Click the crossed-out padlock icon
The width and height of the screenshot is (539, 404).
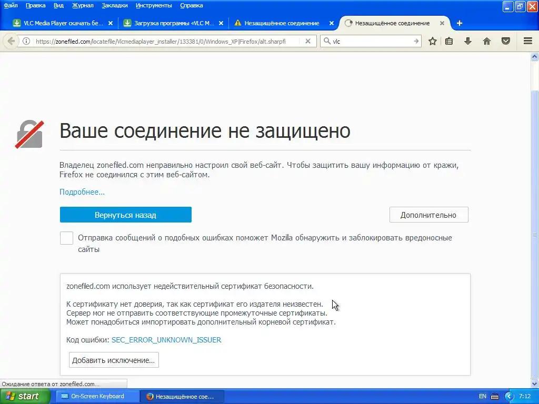click(x=29, y=134)
